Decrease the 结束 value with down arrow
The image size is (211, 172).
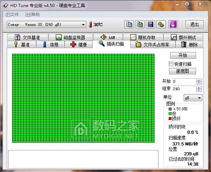tap(199, 90)
